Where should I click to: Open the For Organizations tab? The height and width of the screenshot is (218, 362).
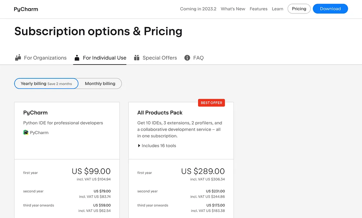tap(45, 58)
